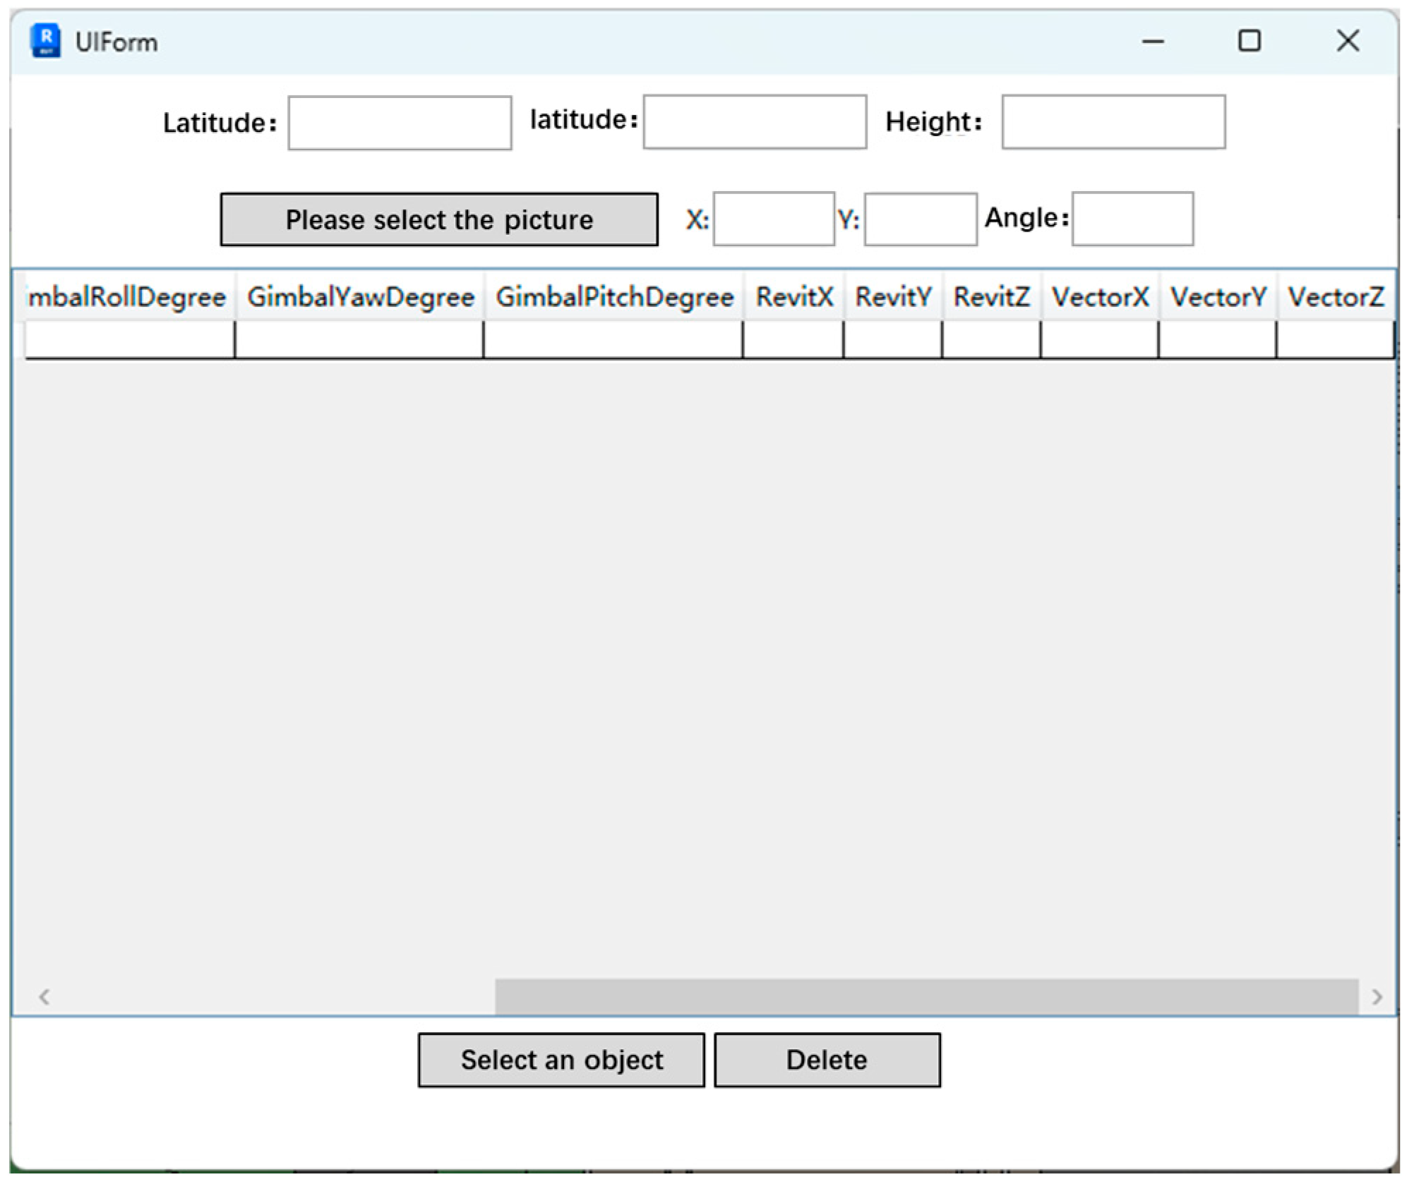
Task: Click the Y coordinate text box
Action: [920, 219]
